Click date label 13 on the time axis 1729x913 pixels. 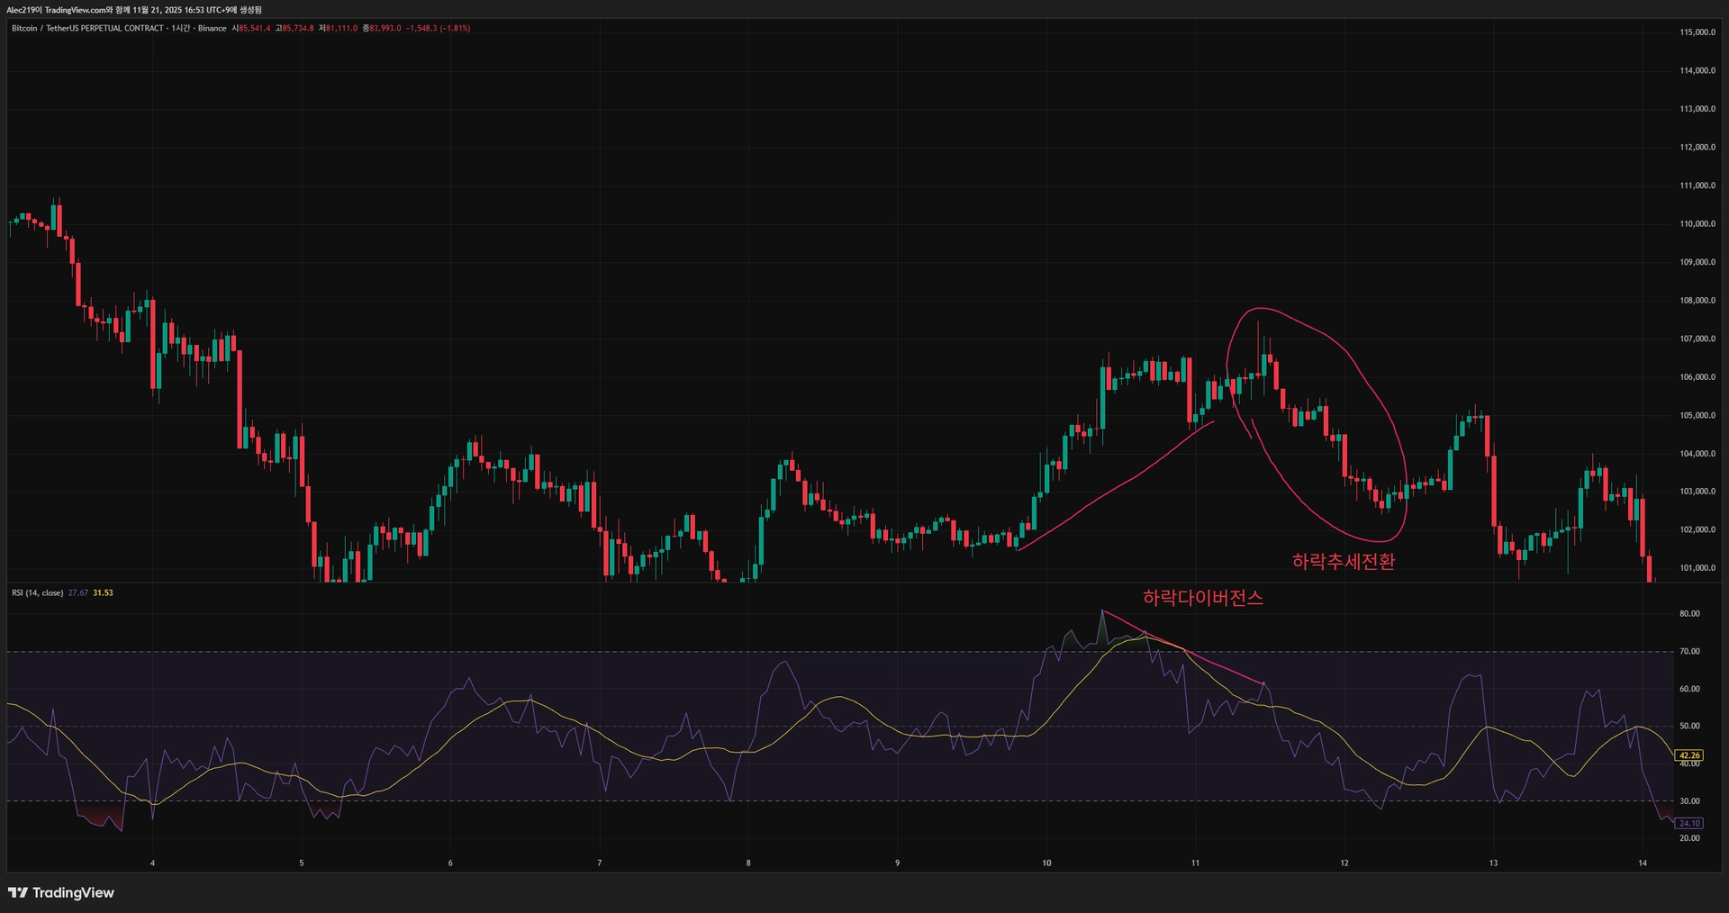[1493, 863]
